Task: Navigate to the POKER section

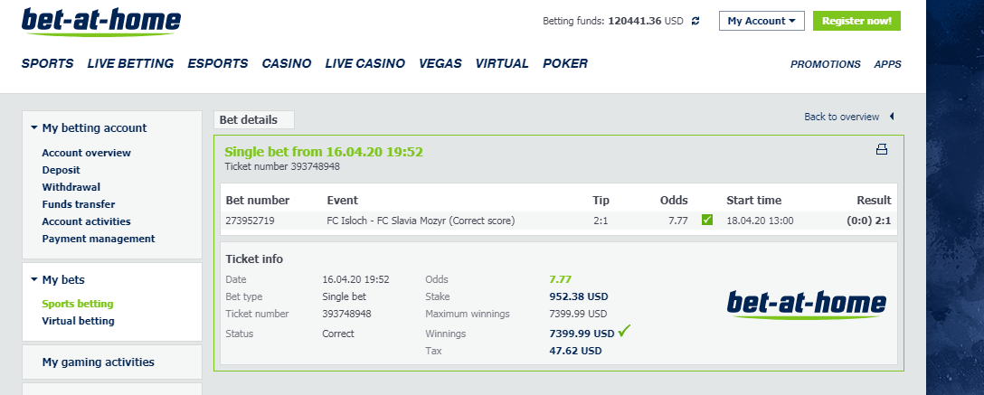Action: (565, 63)
